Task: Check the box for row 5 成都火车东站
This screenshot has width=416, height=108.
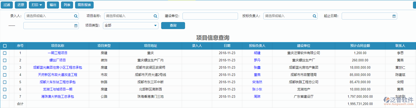Action: 5,82
